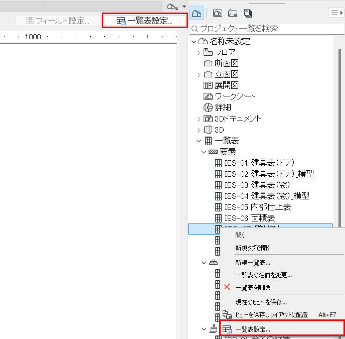Screen dimensions: 345x339
Task: Collapse the surface group with brush icon
Action: point(204,329)
